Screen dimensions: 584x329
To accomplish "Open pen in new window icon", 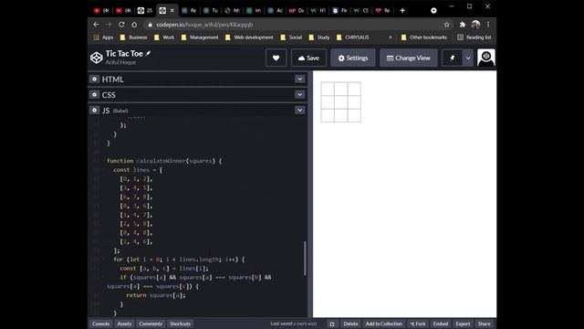I will coord(332,324).
